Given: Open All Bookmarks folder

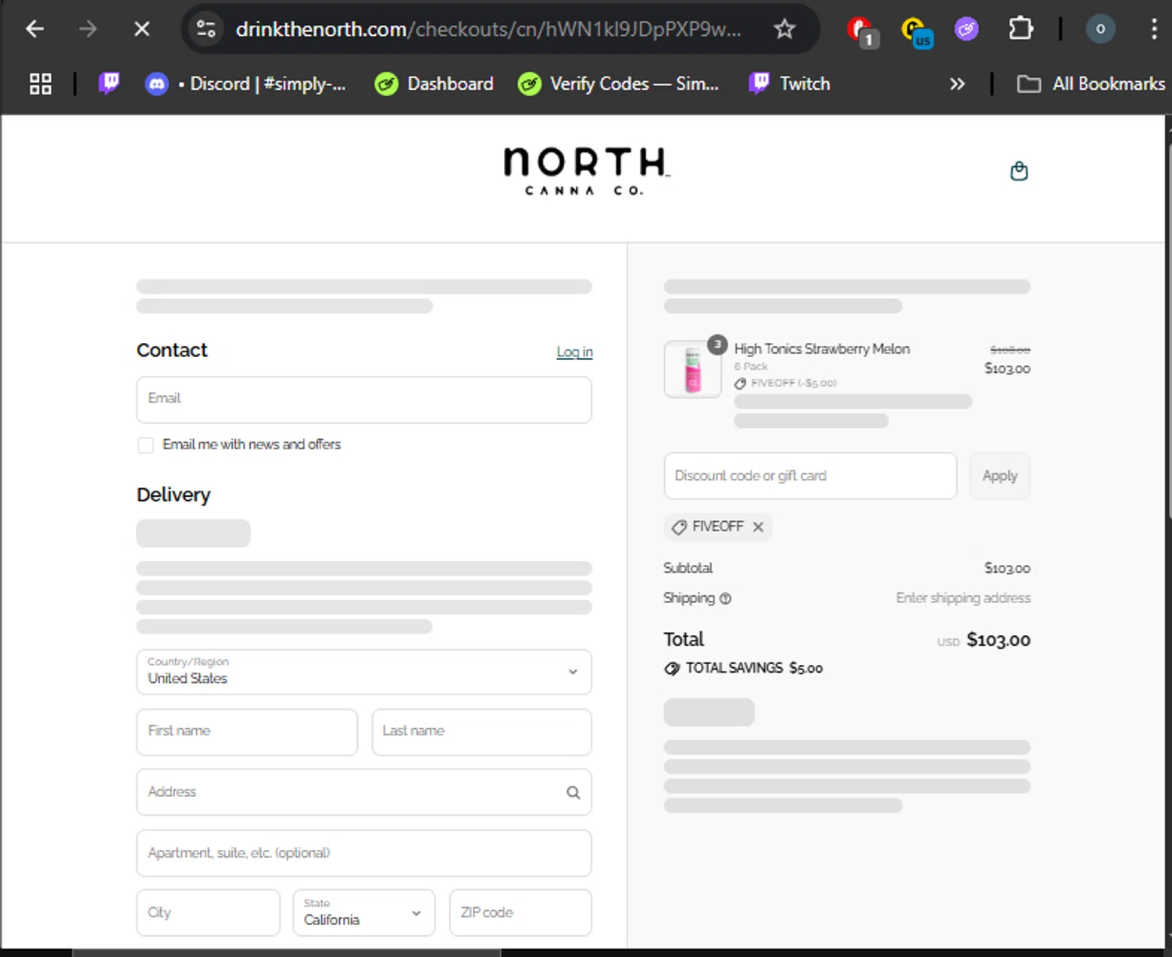Looking at the screenshot, I should [x=1091, y=84].
